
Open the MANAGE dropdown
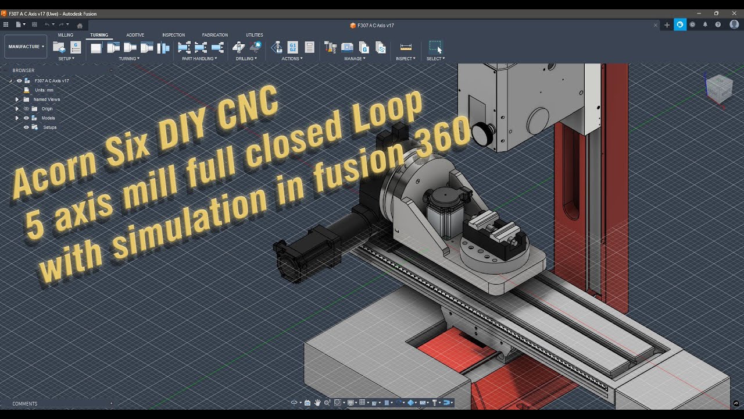355,59
